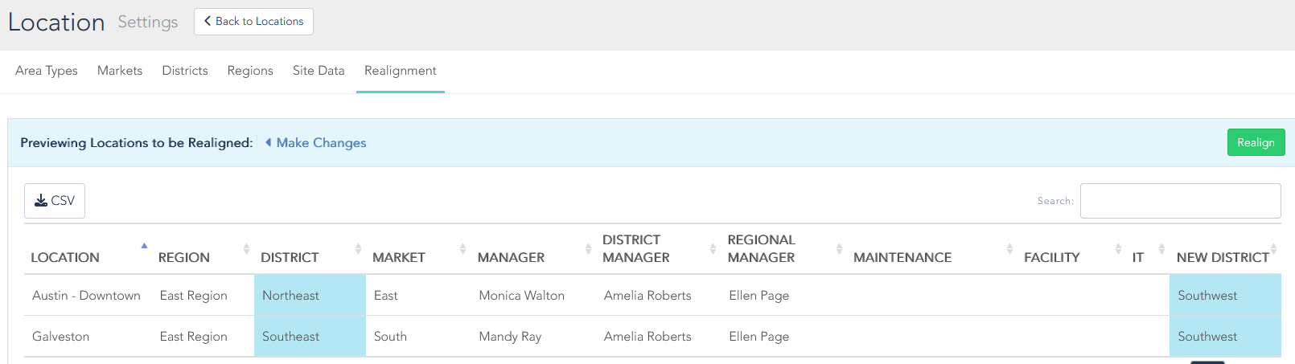Screen dimensions: 1295x364
Task: Click Market column sort icon
Action: coord(462,249)
